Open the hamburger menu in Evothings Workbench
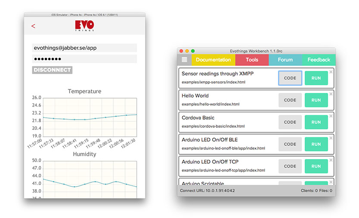 [x=184, y=60]
